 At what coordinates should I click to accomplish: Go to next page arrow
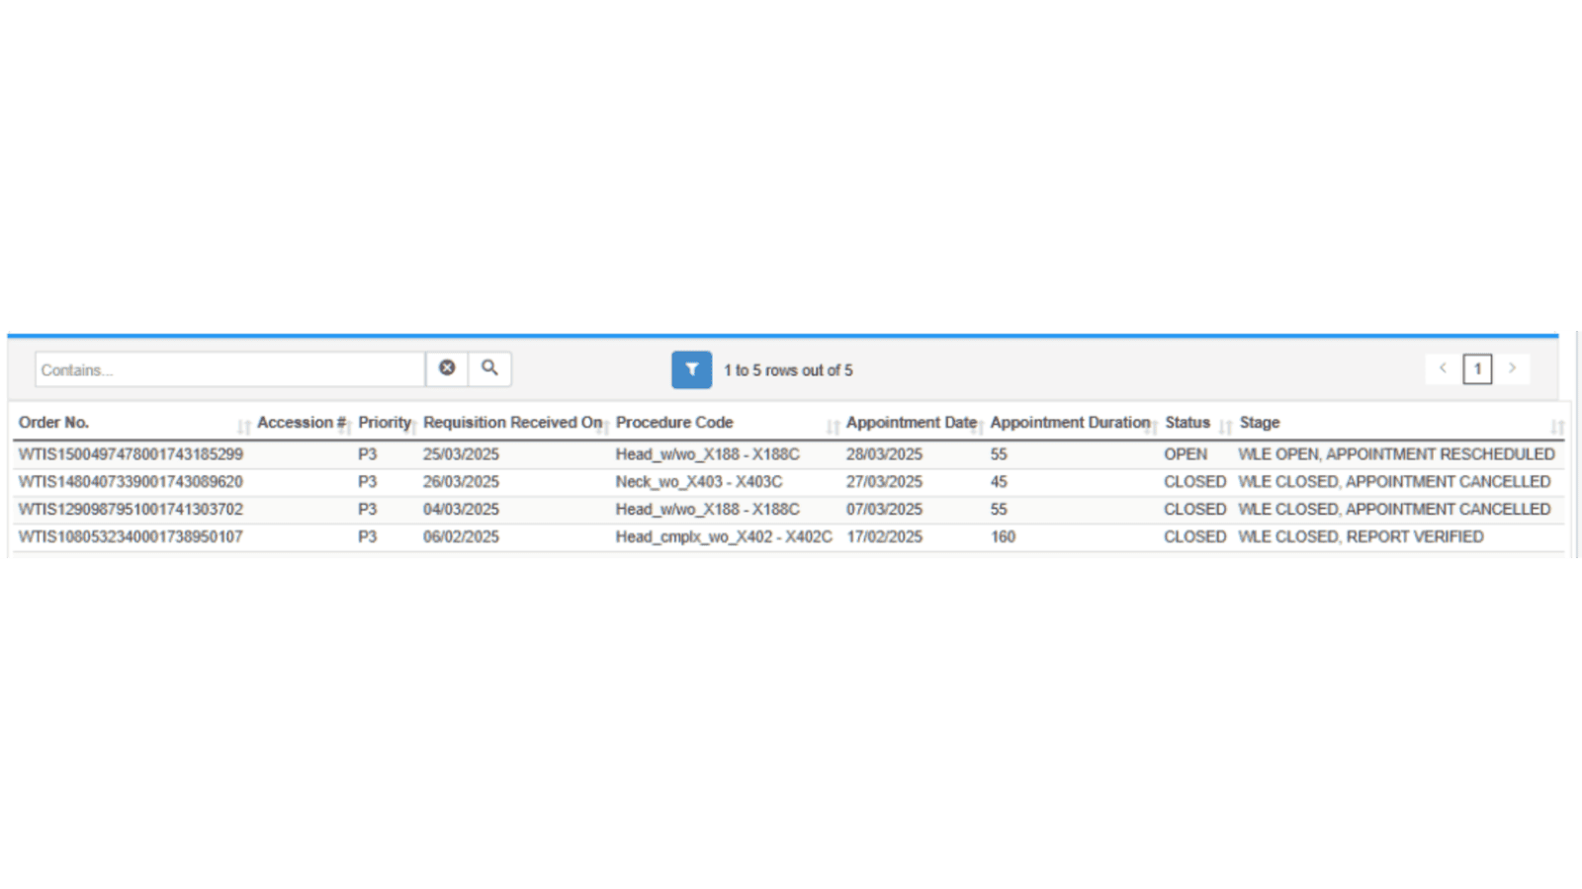tap(1512, 368)
